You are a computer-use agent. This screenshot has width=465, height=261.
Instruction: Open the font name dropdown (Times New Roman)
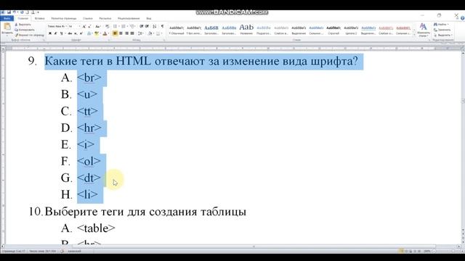pyautogui.click(x=66, y=26)
